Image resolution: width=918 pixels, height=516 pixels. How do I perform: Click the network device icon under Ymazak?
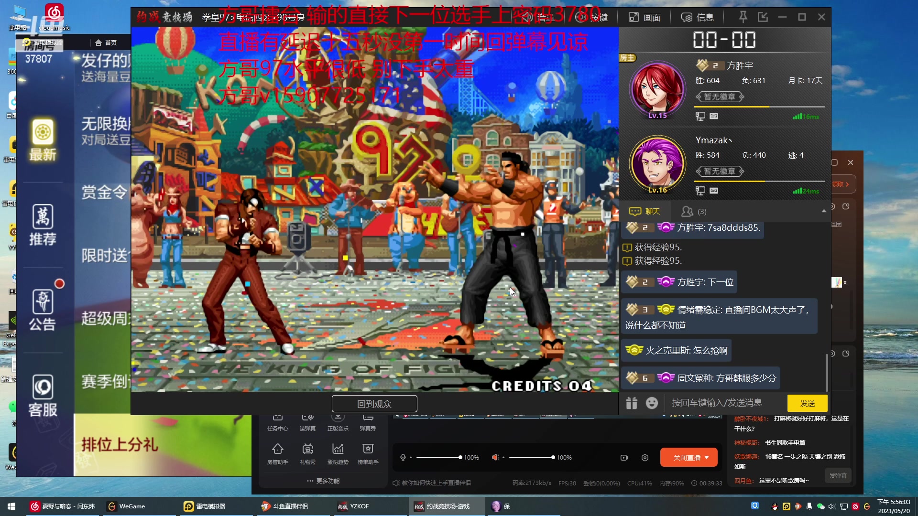point(700,191)
